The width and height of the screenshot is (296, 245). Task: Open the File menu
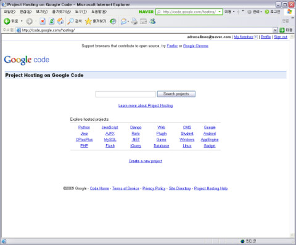point(10,12)
